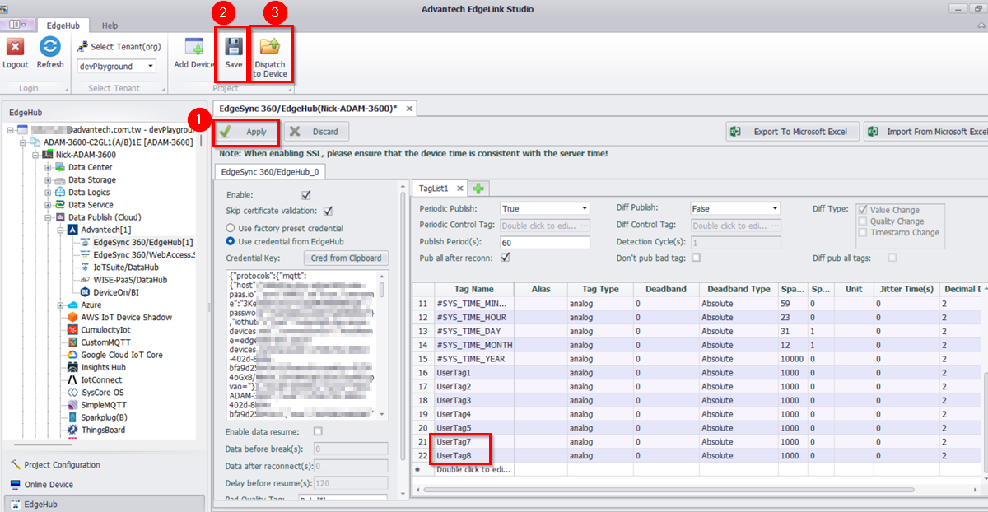Select the ThingsBoard cloud service

[x=103, y=430]
